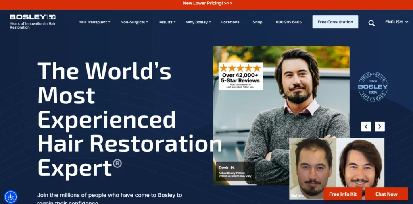Call the 800.985.6405 phone link

click(x=289, y=22)
